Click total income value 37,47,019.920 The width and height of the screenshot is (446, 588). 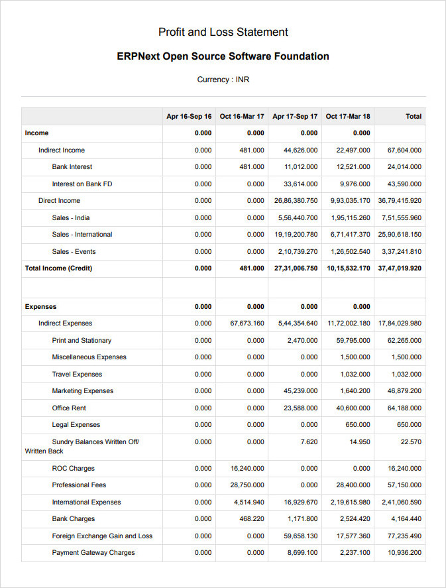(x=400, y=268)
